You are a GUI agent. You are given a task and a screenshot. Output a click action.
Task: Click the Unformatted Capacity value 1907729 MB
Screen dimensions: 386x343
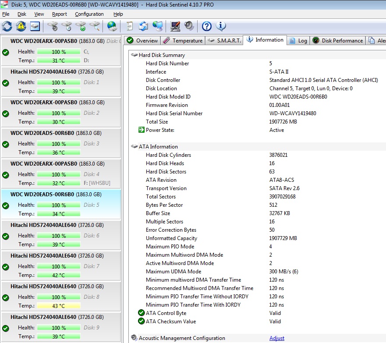[x=283, y=238]
